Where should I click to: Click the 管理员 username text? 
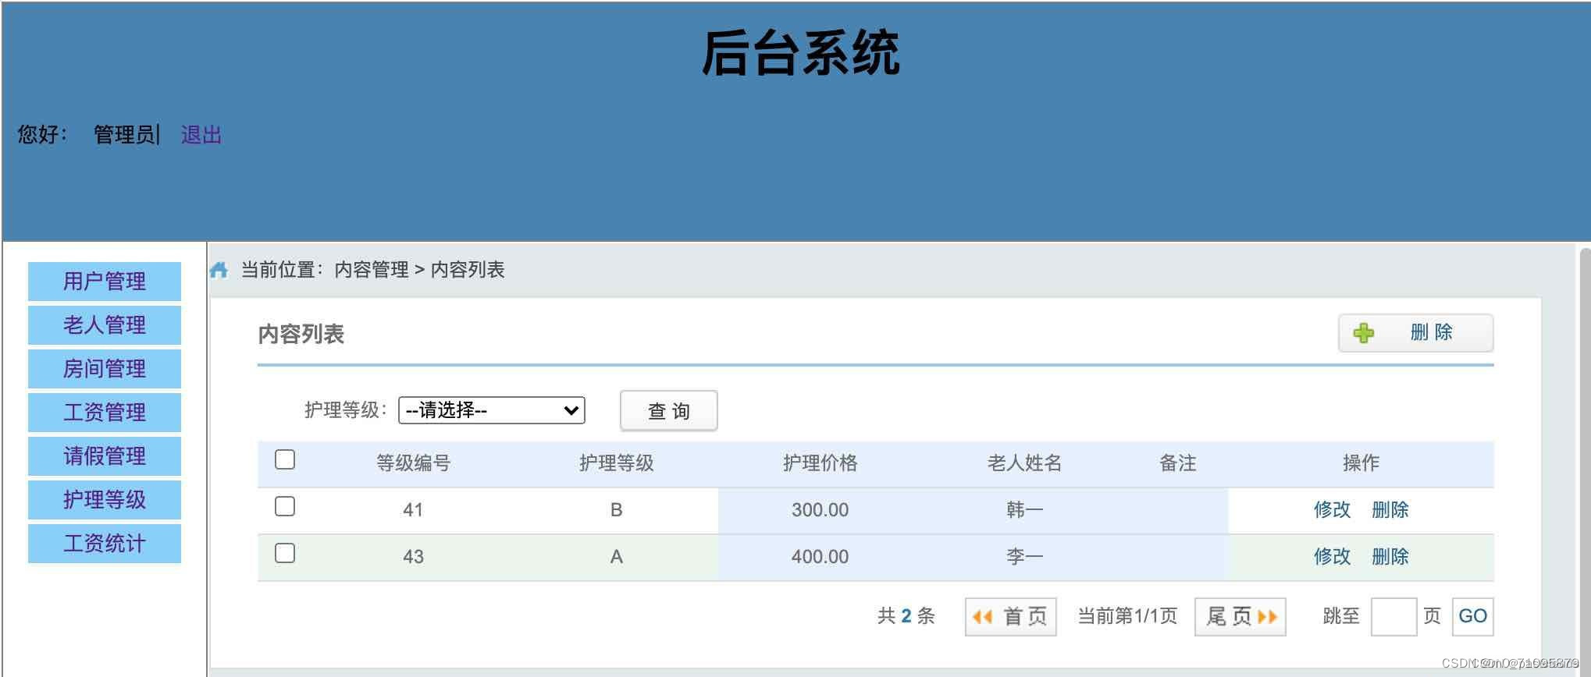point(124,135)
